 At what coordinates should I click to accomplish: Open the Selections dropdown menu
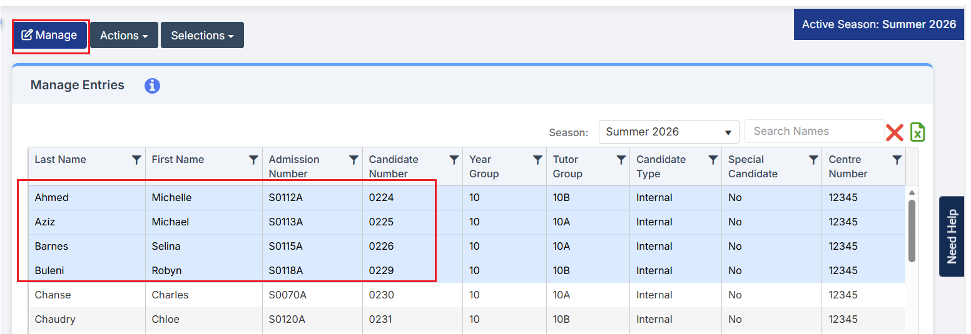coord(202,36)
